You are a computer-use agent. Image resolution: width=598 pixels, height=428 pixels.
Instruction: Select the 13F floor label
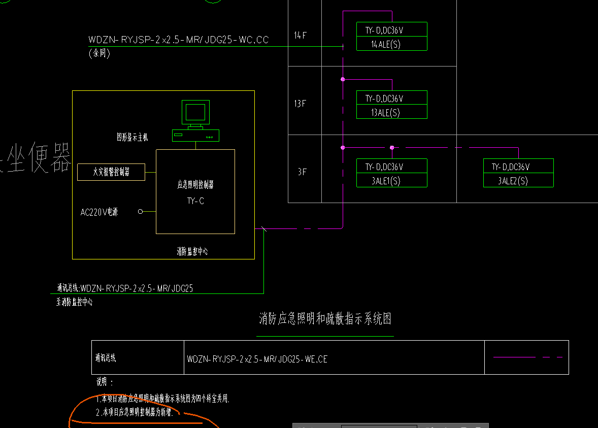point(300,104)
